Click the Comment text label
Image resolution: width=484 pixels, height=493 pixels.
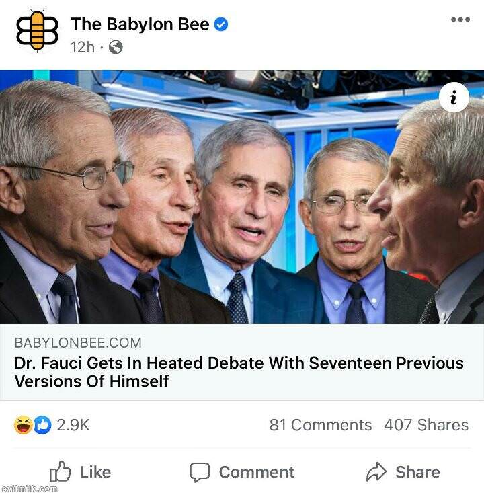(257, 472)
